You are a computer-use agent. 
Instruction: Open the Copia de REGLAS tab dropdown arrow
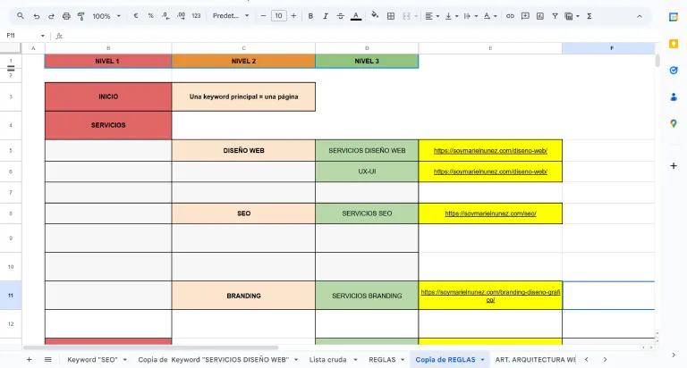tap(482, 359)
